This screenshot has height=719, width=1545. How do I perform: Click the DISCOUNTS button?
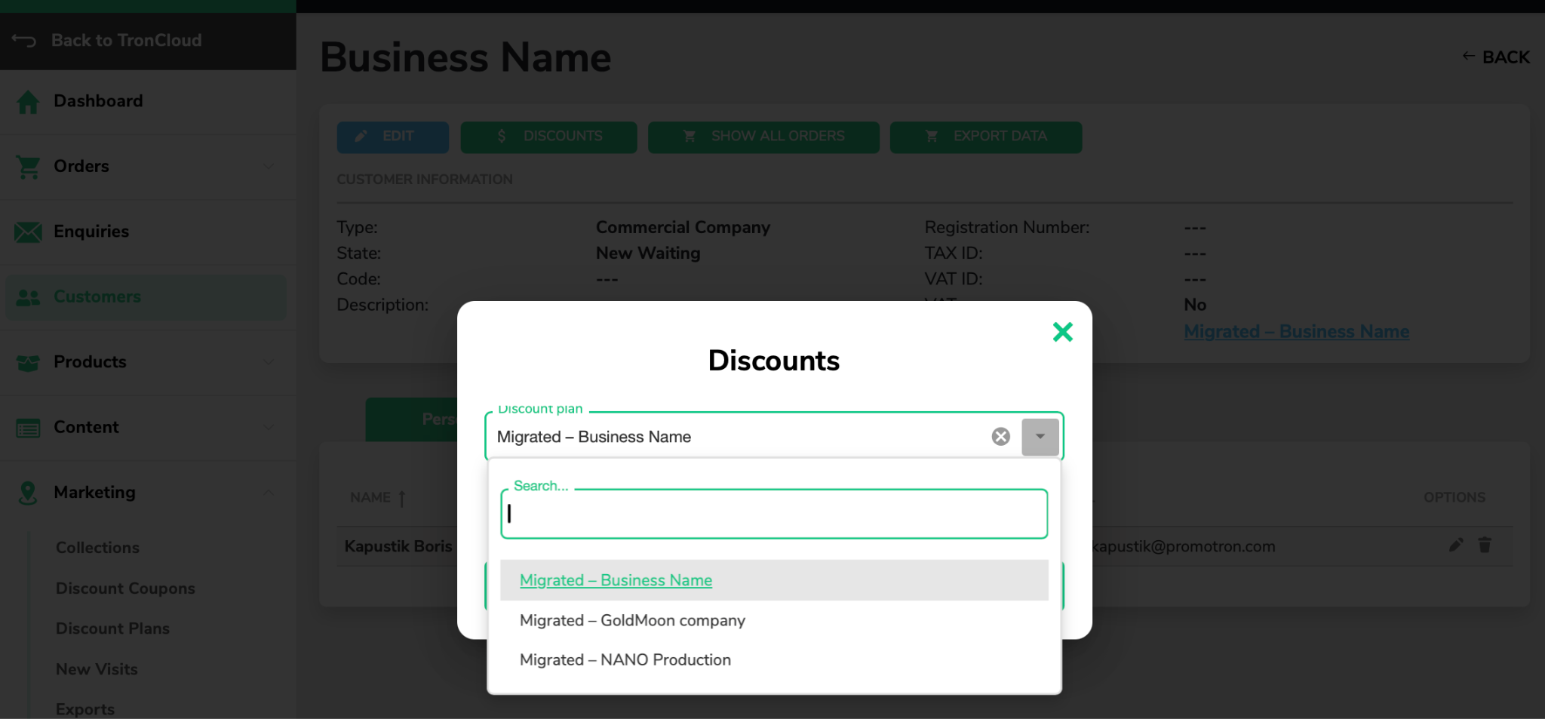tap(548, 137)
